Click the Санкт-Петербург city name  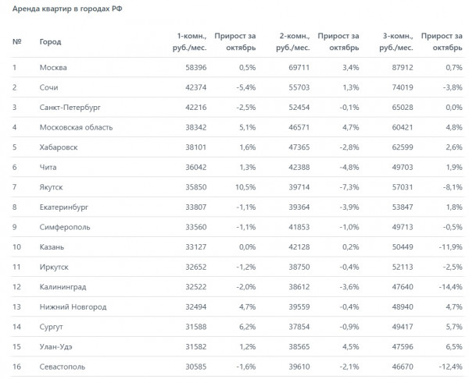pyautogui.click(x=70, y=108)
